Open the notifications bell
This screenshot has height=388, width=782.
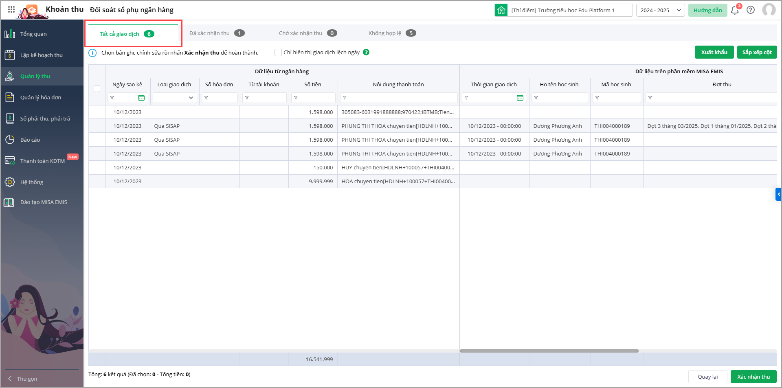(x=735, y=10)
